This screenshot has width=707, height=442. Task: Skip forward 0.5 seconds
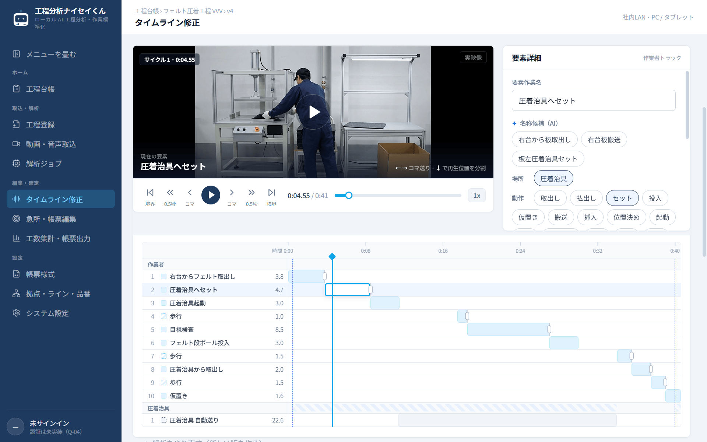pyautogui.click(x=252, y=197)
